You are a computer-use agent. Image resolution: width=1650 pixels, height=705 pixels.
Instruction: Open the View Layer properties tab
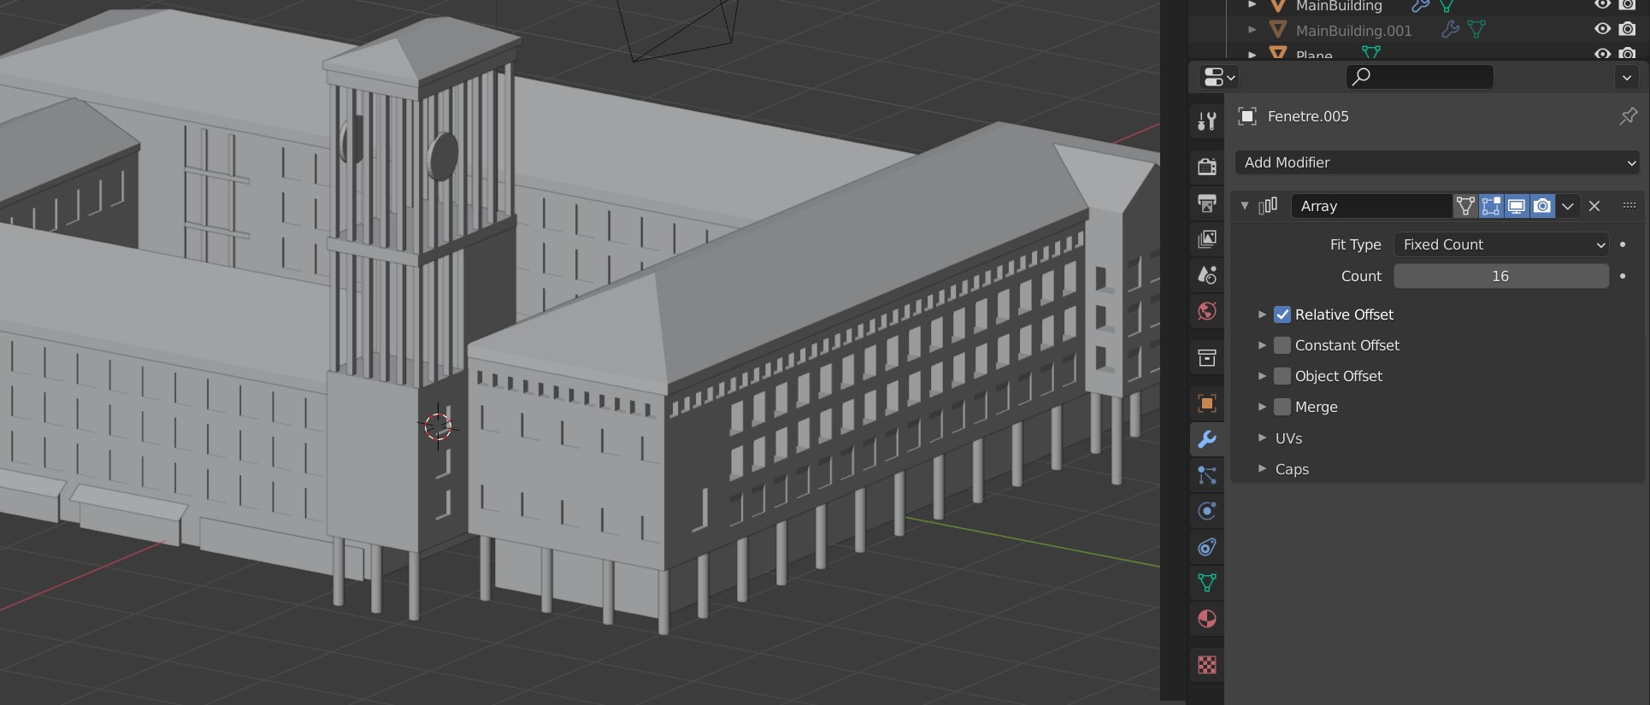point(1207,239)
